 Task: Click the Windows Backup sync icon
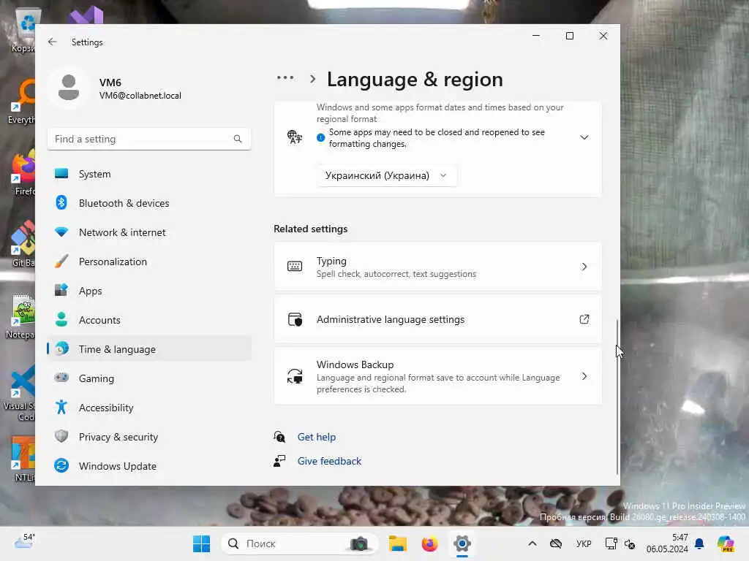pyautogui.click(x=295, y=376)
